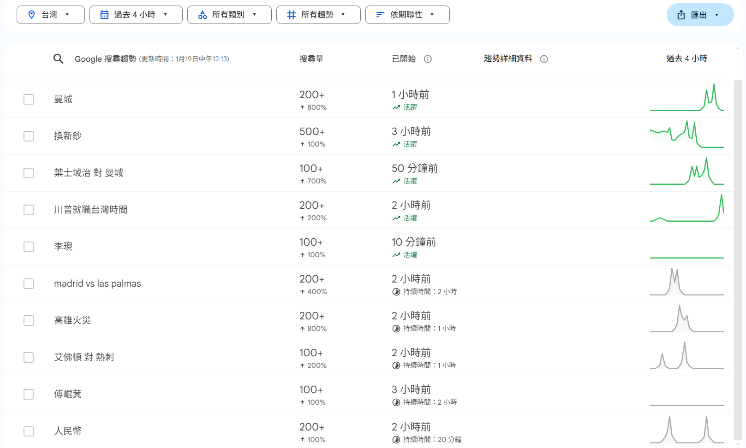Click the sparkline chart for 人民幣
The width and height of the screenshot is (746, 448).
pos(687,429)
